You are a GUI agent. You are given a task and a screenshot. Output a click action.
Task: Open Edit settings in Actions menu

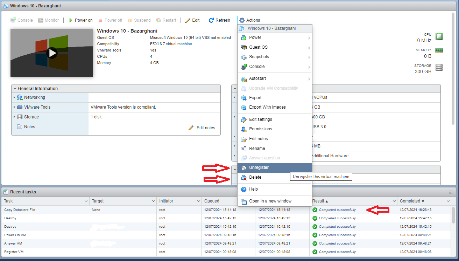click(x=275, y=119)
